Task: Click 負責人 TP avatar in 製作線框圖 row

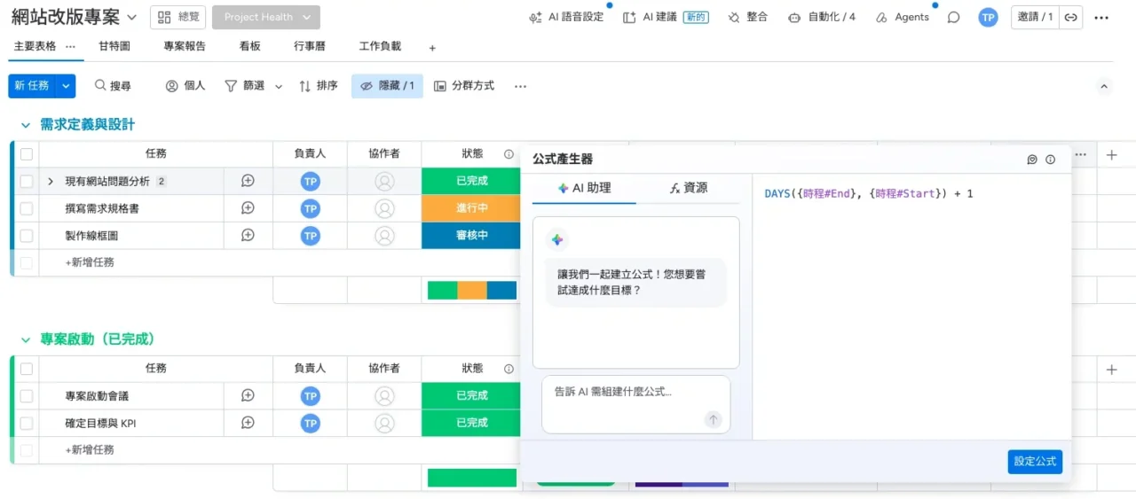Action: click(311, 236)
